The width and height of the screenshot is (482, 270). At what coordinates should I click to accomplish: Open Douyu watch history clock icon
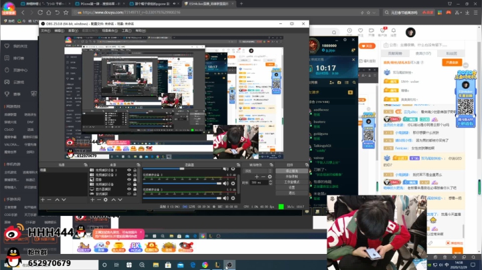click(349, 30)
